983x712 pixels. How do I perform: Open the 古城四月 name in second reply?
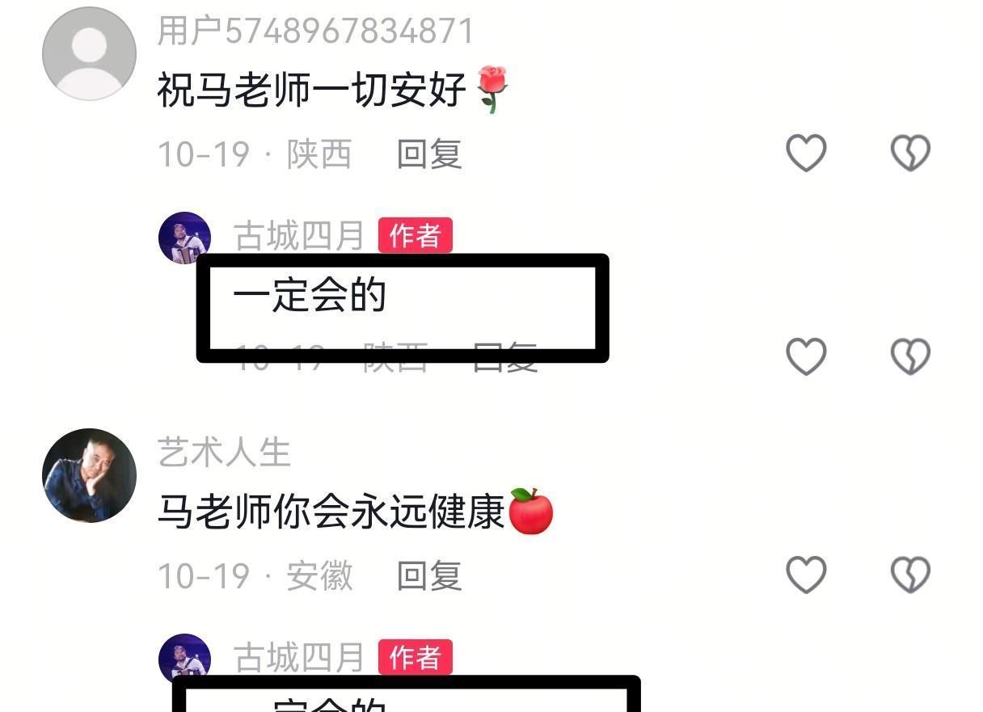coord(299,658)
